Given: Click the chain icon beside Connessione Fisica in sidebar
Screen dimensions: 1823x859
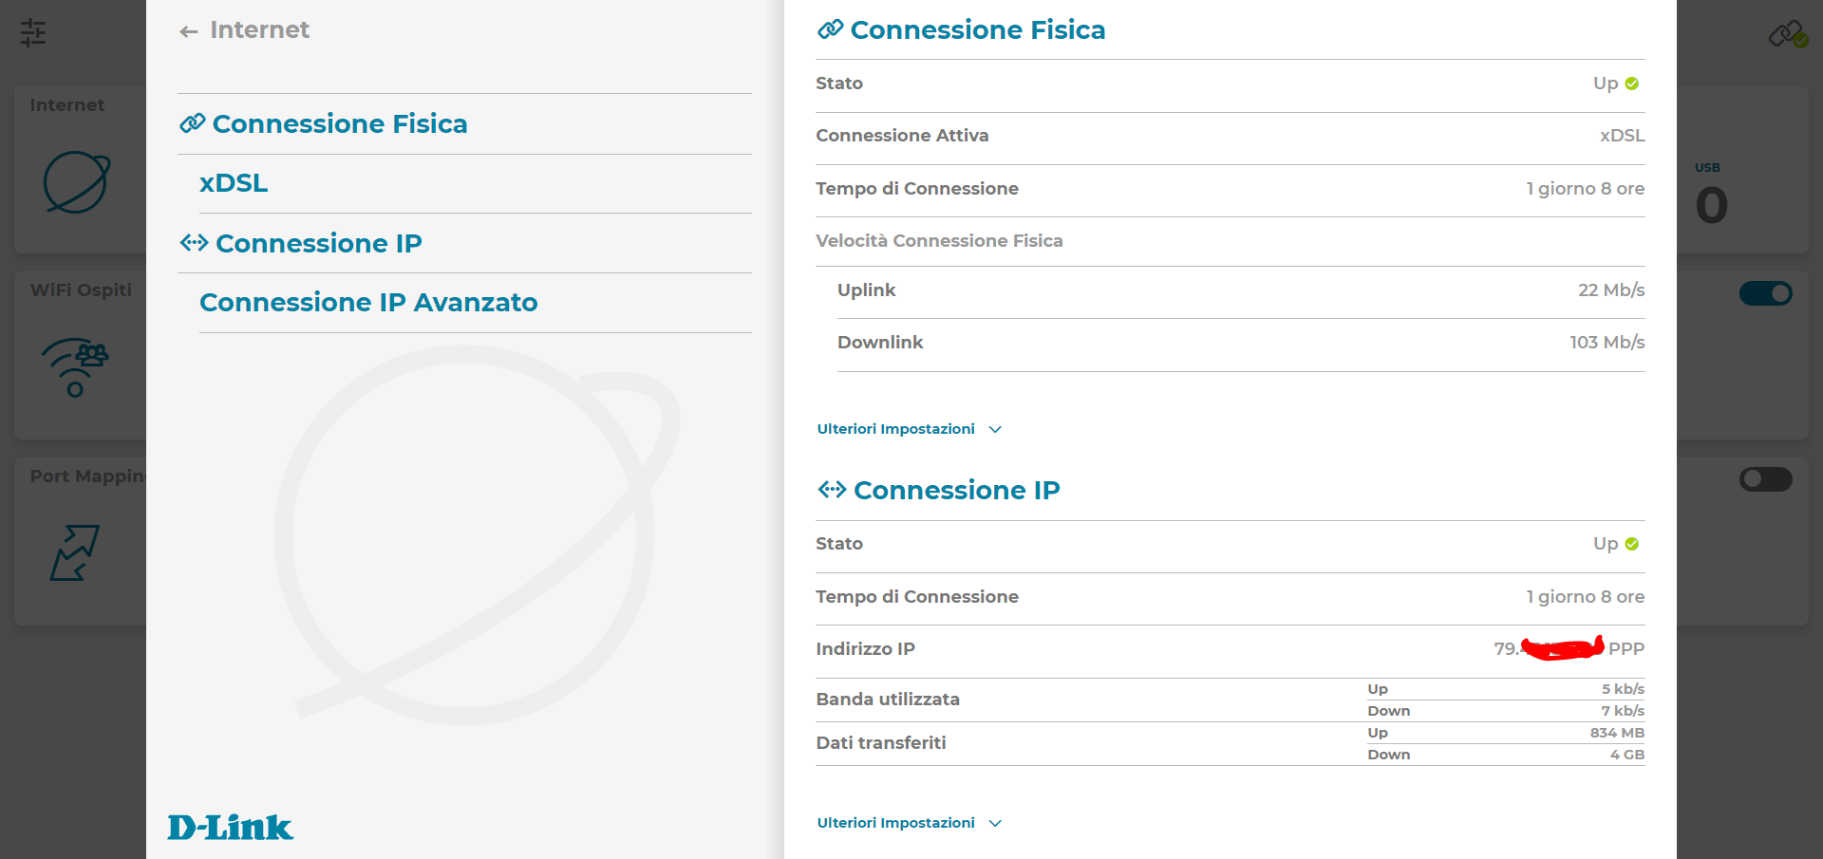Looking at the screenshot, I should click(x=193, y=123).
